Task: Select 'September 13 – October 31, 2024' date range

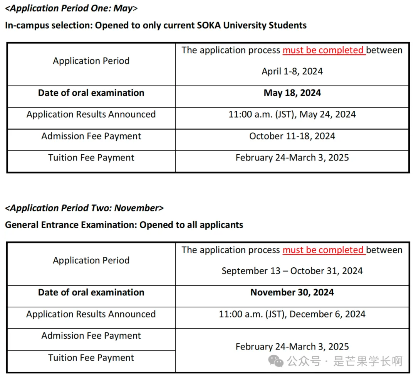Action: (x=292, y=271)
